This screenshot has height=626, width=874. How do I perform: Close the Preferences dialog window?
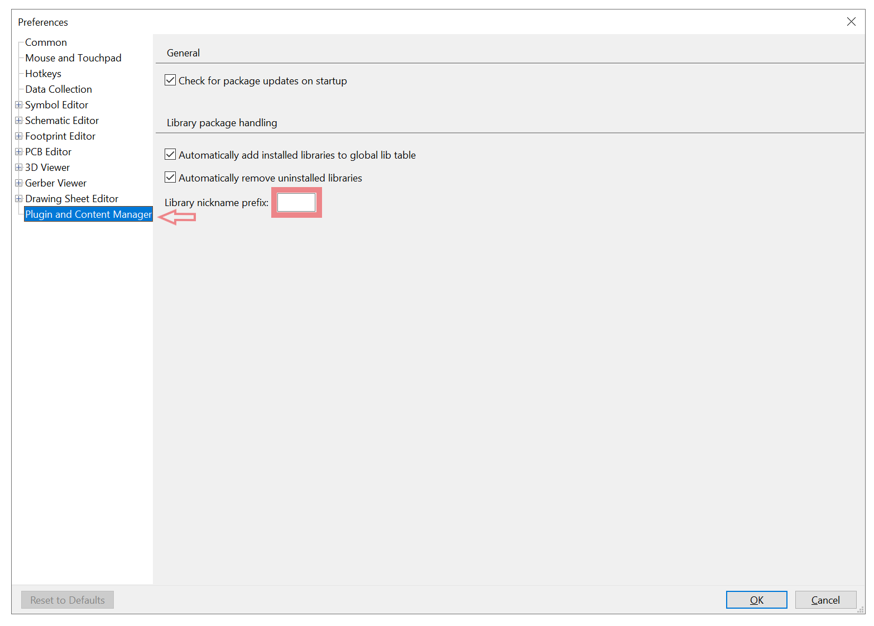851,22
